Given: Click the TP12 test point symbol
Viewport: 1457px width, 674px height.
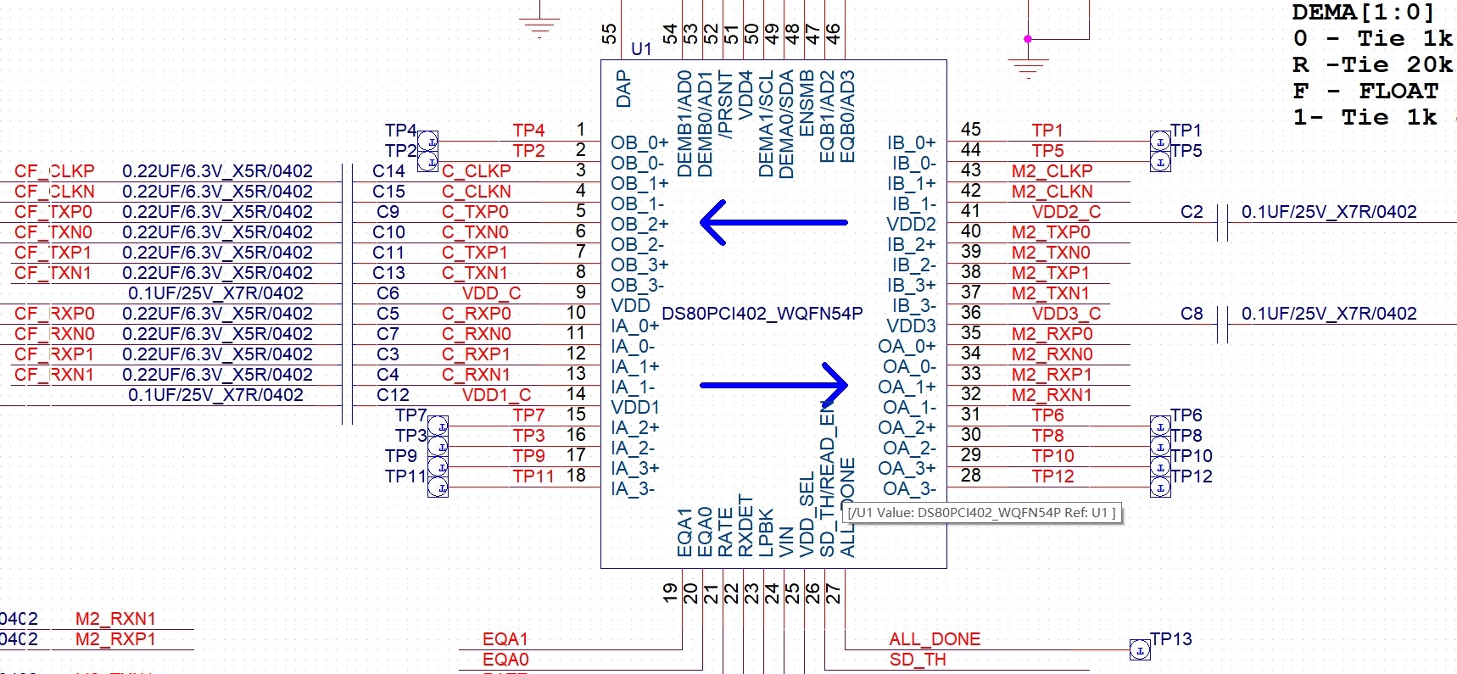Looking at the screenshot, I should tap(1160, 487).
